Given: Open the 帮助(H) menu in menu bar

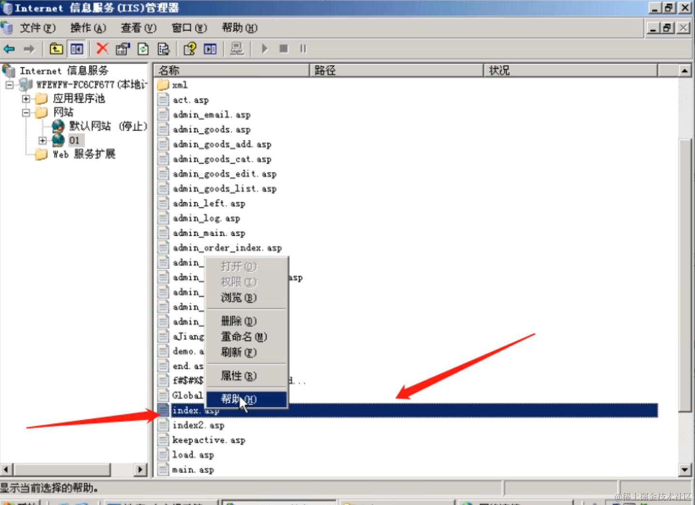Looking at the screenshot, I should click(x=240, y=28).
